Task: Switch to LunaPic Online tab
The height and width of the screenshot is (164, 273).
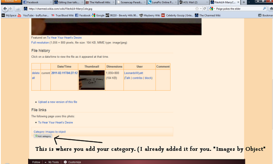Action: pos(162,2)
